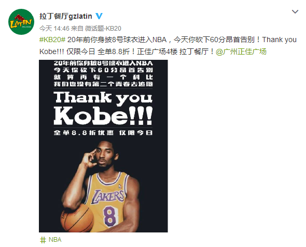Enlarge the Thank you Kobe poster image
The image size is (306, 247).
coord(103,146)
